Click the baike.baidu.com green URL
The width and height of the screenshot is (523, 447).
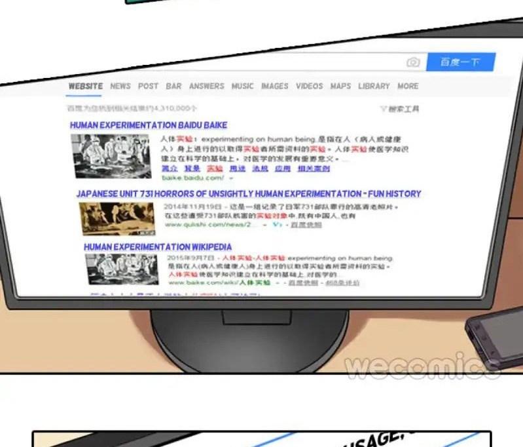coord(192,178)
